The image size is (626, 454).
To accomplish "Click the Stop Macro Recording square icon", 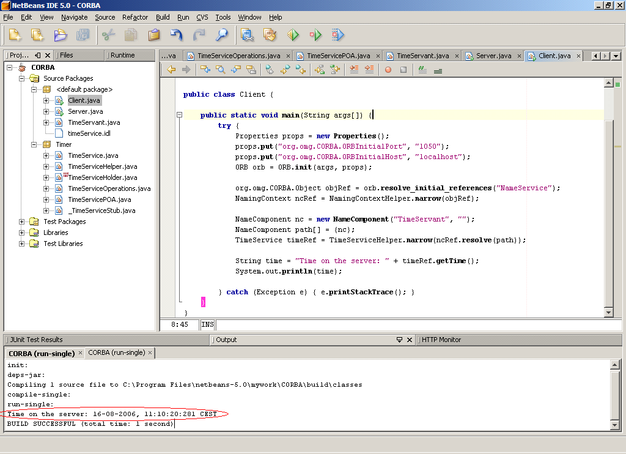I will tap(403, 70).
